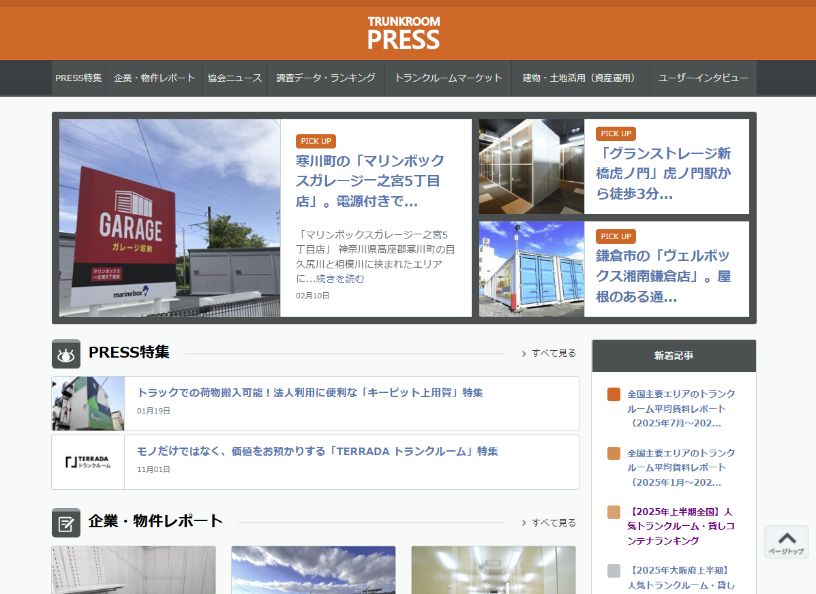Click the notepad icon next to 企業・物件レポート
The image size is (816, 594).
pyautogui.click(x=66, y=522)
